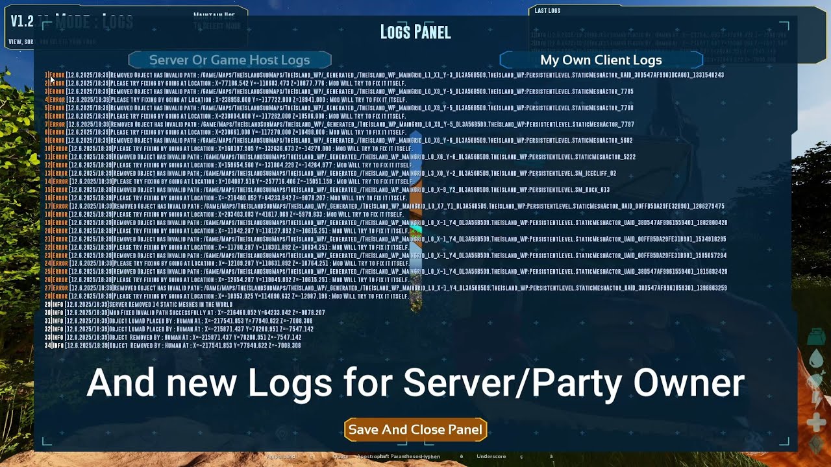Select error line ending StaticMeshActor_5222
The height and width of the screenshot is (467, 831).
340,157
